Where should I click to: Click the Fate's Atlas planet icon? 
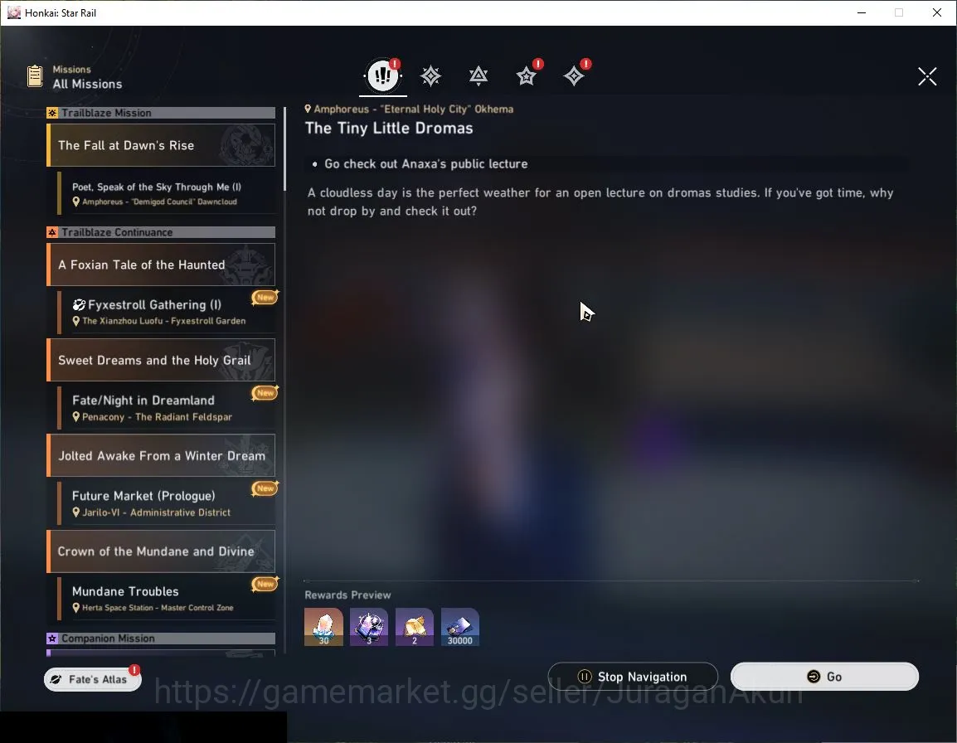[56, 679]
